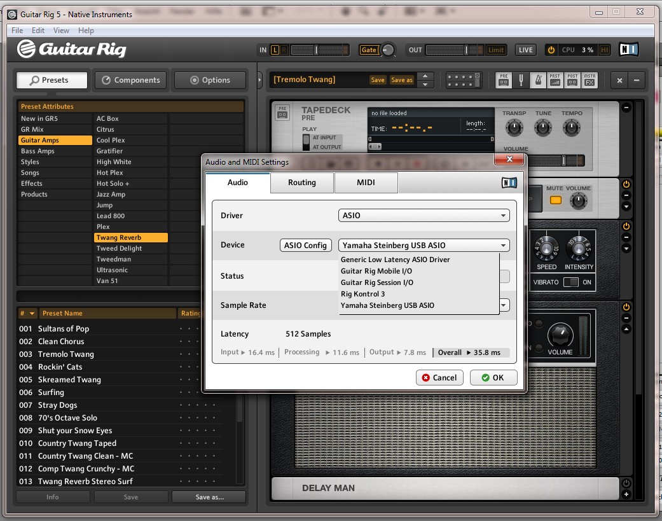Flip the VIBRATO on switch
662x521 pixels.
(x=571, y=282)
